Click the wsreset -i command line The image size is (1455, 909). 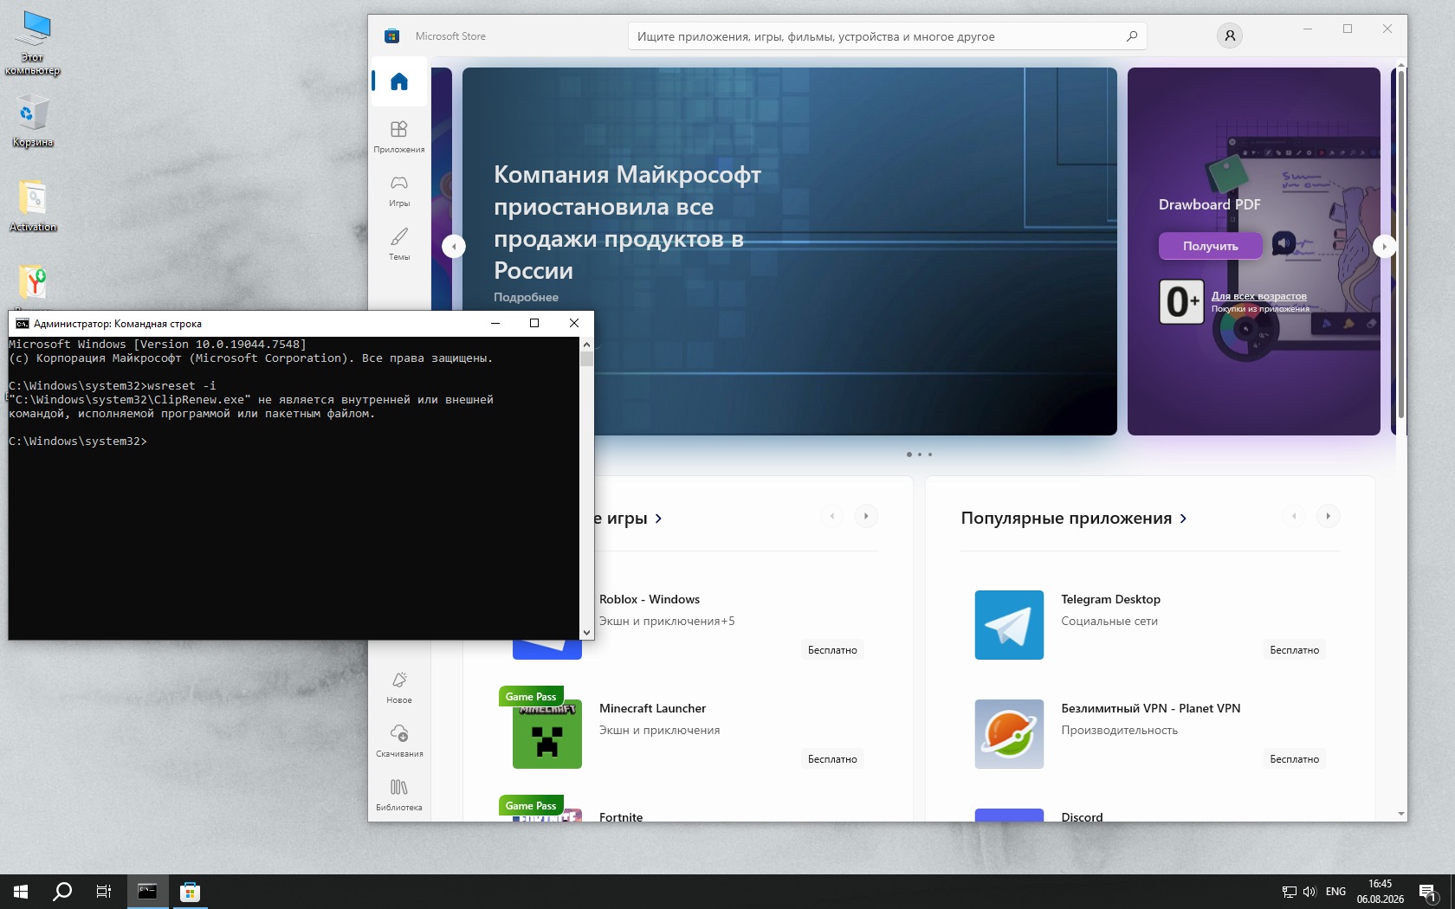[113, 386]
